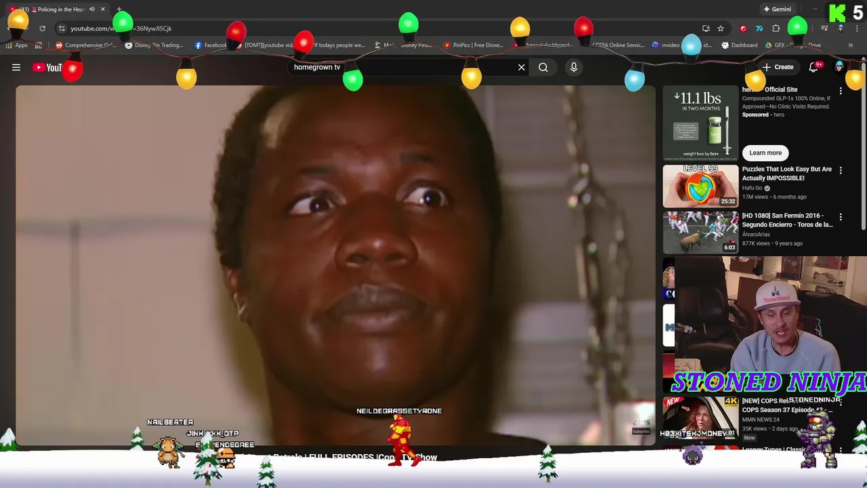
Task: Open the blue TV extension icon
Action: [x=759, y=28]
